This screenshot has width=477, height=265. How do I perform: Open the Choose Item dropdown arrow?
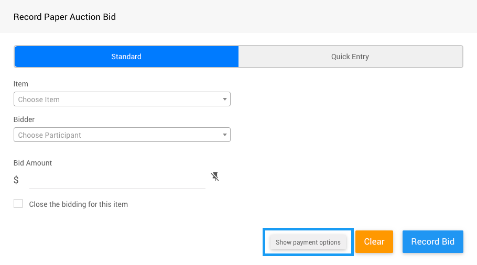[224, 99]
